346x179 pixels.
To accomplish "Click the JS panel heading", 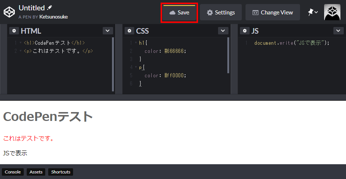I will pyautogui.click(x=255, y=31).
